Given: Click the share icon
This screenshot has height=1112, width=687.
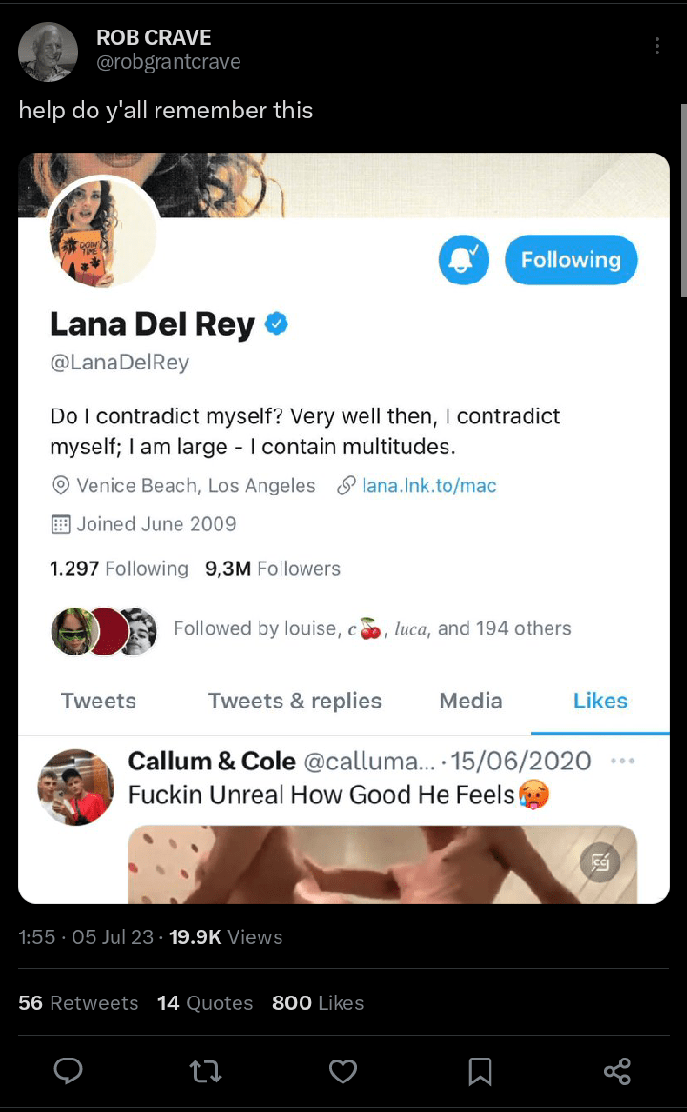Looking at the screenshot, I should 617,1072.
